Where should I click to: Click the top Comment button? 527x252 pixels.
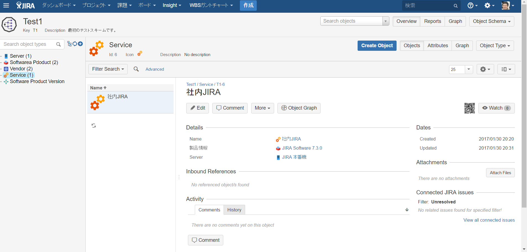230,108
